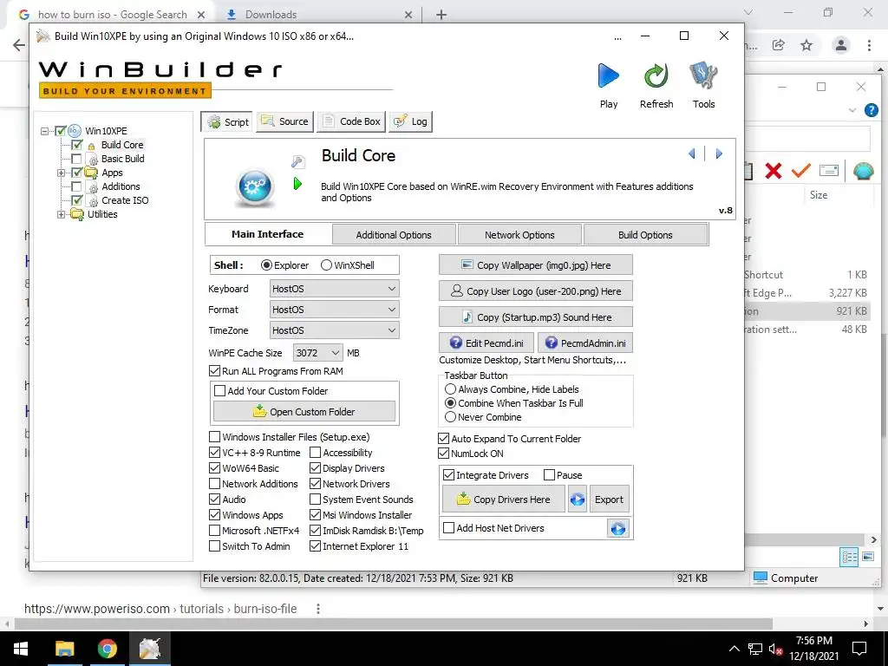Click Chrome profile avatar icon
This screenshot has height=666, width=888.
(x=840, y=45)
